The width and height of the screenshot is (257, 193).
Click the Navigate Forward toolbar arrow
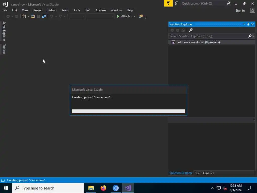point(16,16)
